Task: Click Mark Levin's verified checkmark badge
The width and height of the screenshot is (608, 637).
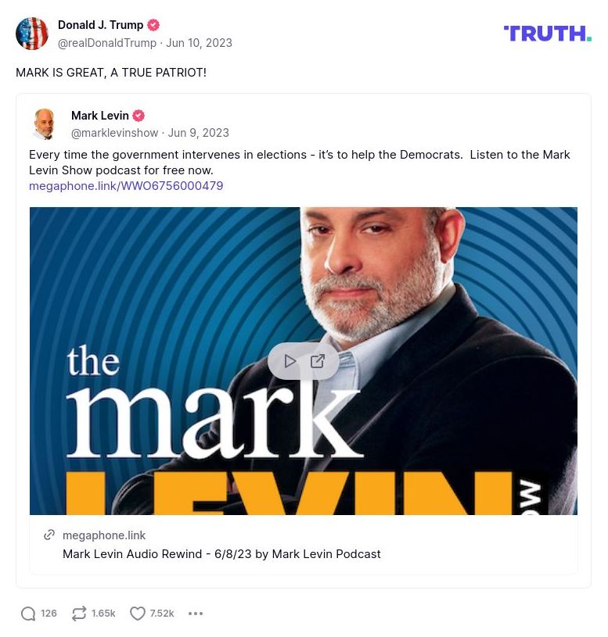Action: 139,116
